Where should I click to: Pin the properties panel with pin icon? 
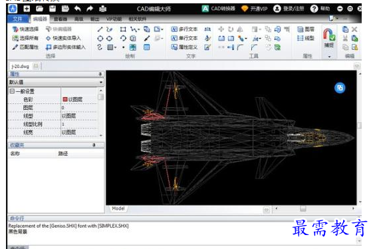(x=100, y=75)
